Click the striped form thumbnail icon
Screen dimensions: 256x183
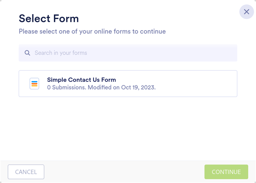click(34, 84)
